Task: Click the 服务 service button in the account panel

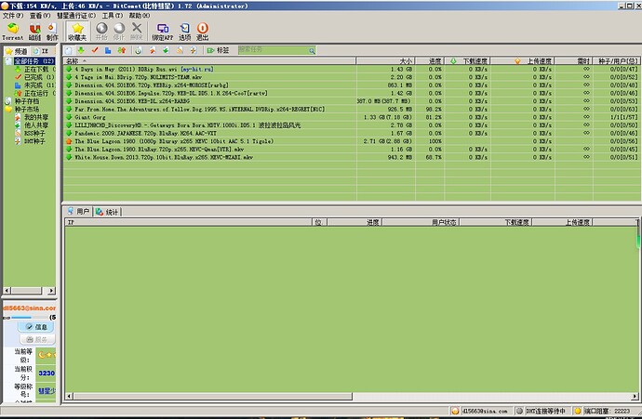Action: point(36,339)
